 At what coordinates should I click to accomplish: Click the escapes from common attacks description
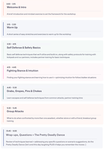click(45, 98)
